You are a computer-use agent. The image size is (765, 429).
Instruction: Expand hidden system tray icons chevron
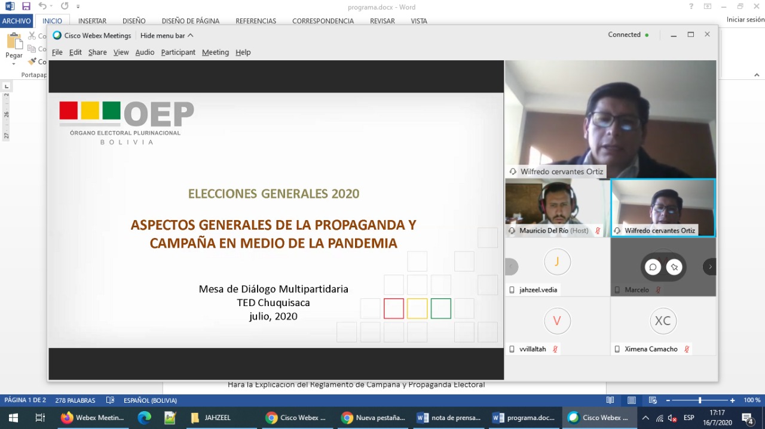(x=645, y=418)
